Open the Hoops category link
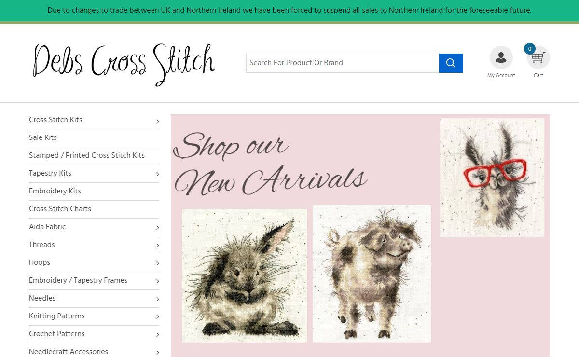579x357 pixels. pos(40,262)
